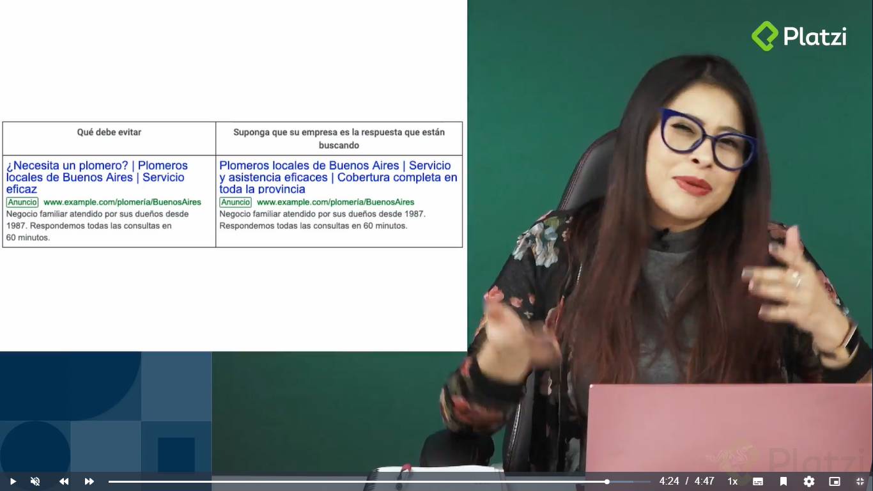Open the video settings gear
Viewport: 873px width, 491px height.
point(809,481)
